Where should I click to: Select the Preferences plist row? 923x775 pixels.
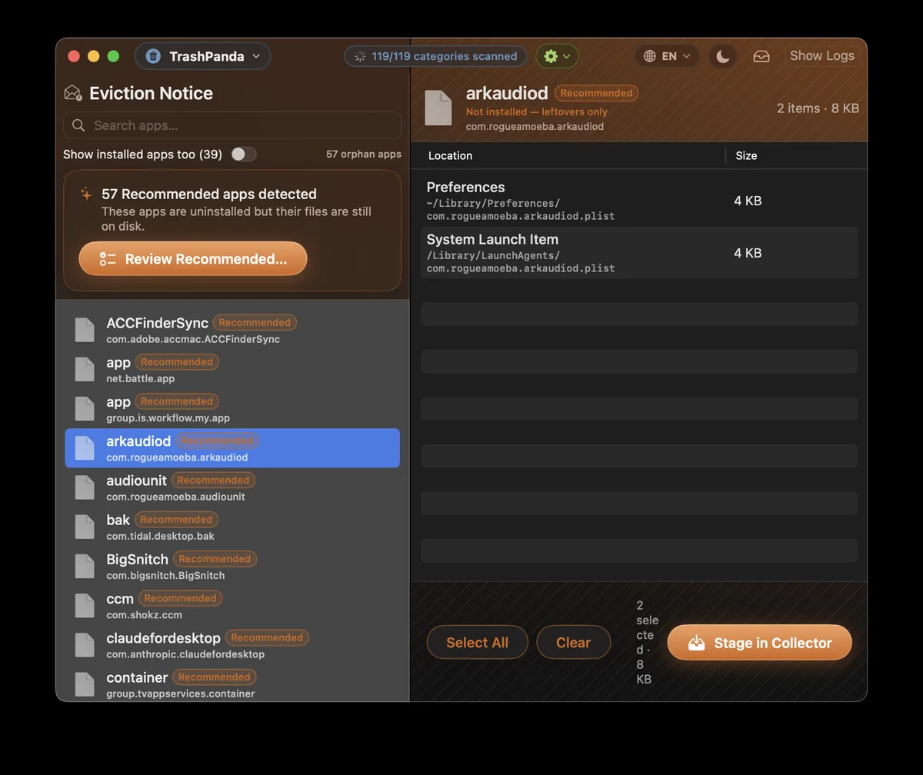pyautogui.click(x=639, y=201)
